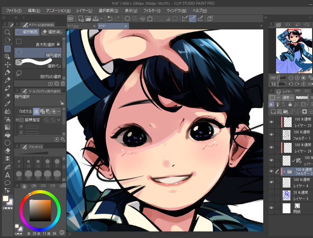This screenshot has width=313, height=238.
Task: Click the main color swatch in toolbox
Action: click(x=6, y=198)
